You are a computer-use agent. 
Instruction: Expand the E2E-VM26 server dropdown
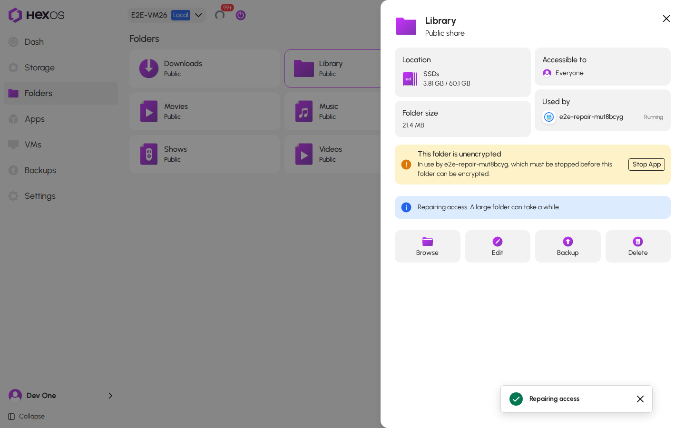(166, 15)
